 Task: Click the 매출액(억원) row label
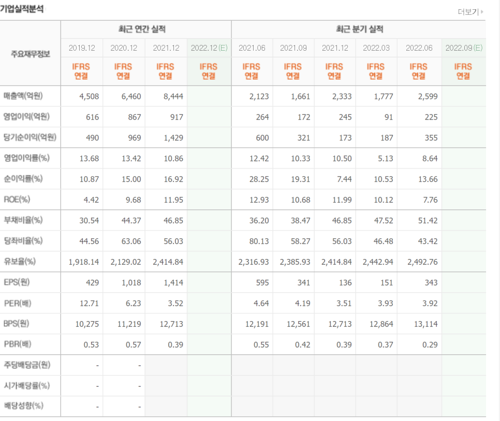point(23,96)
